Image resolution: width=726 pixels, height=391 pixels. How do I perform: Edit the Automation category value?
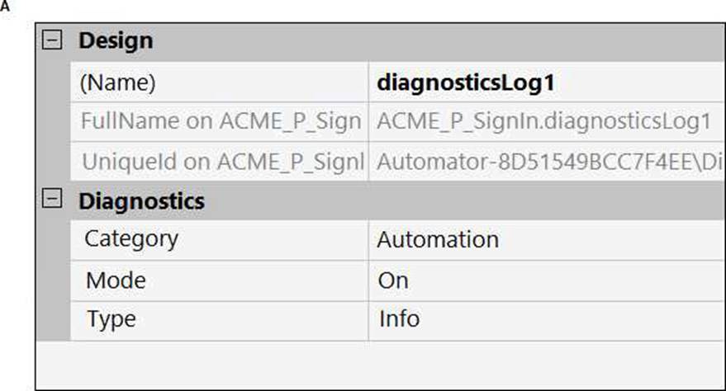click(x=438, y=240)
